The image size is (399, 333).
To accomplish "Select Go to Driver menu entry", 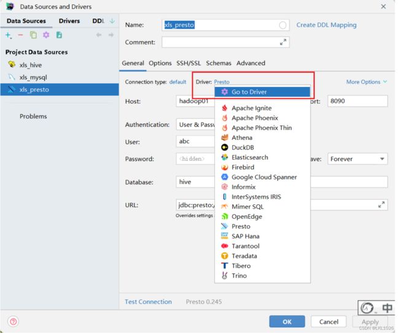I will coord(262,92).
